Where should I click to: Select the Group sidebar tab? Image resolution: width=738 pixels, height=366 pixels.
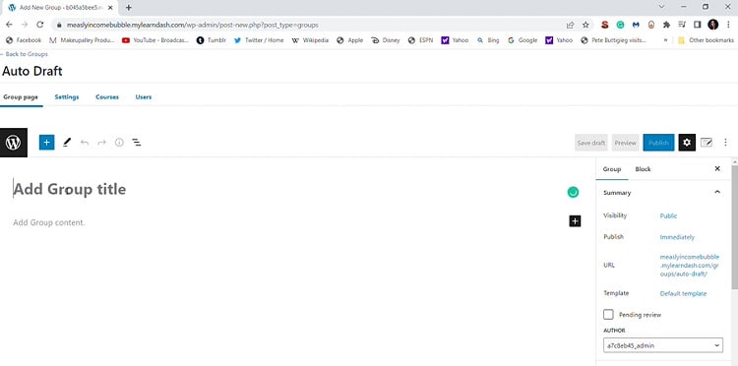point(612,169)
